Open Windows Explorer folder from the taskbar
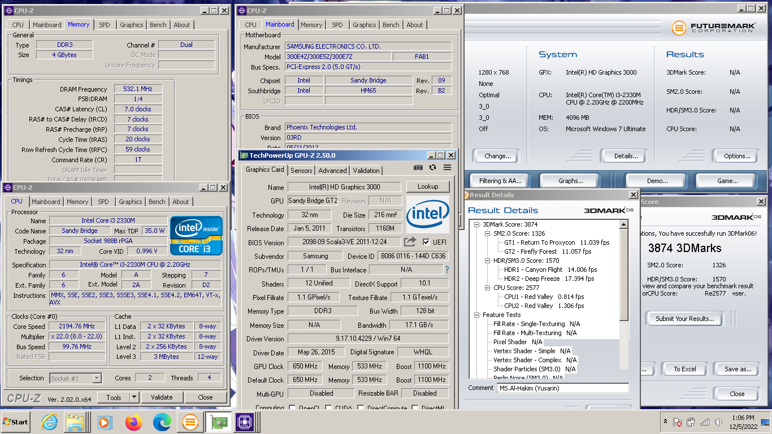The width and height of the screenshot is (772, 434). point(75,422)
